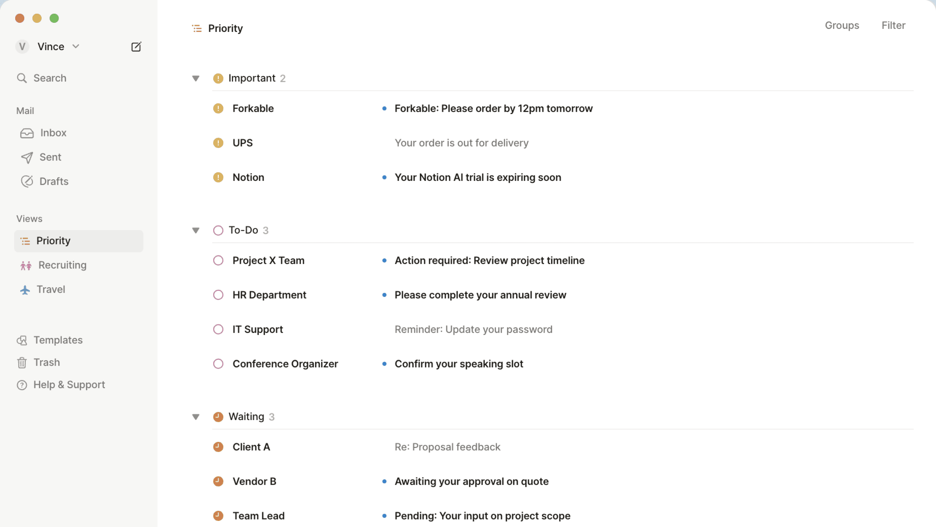Open the Groups menu
The image size is (936, 527).
click(842, 26)
